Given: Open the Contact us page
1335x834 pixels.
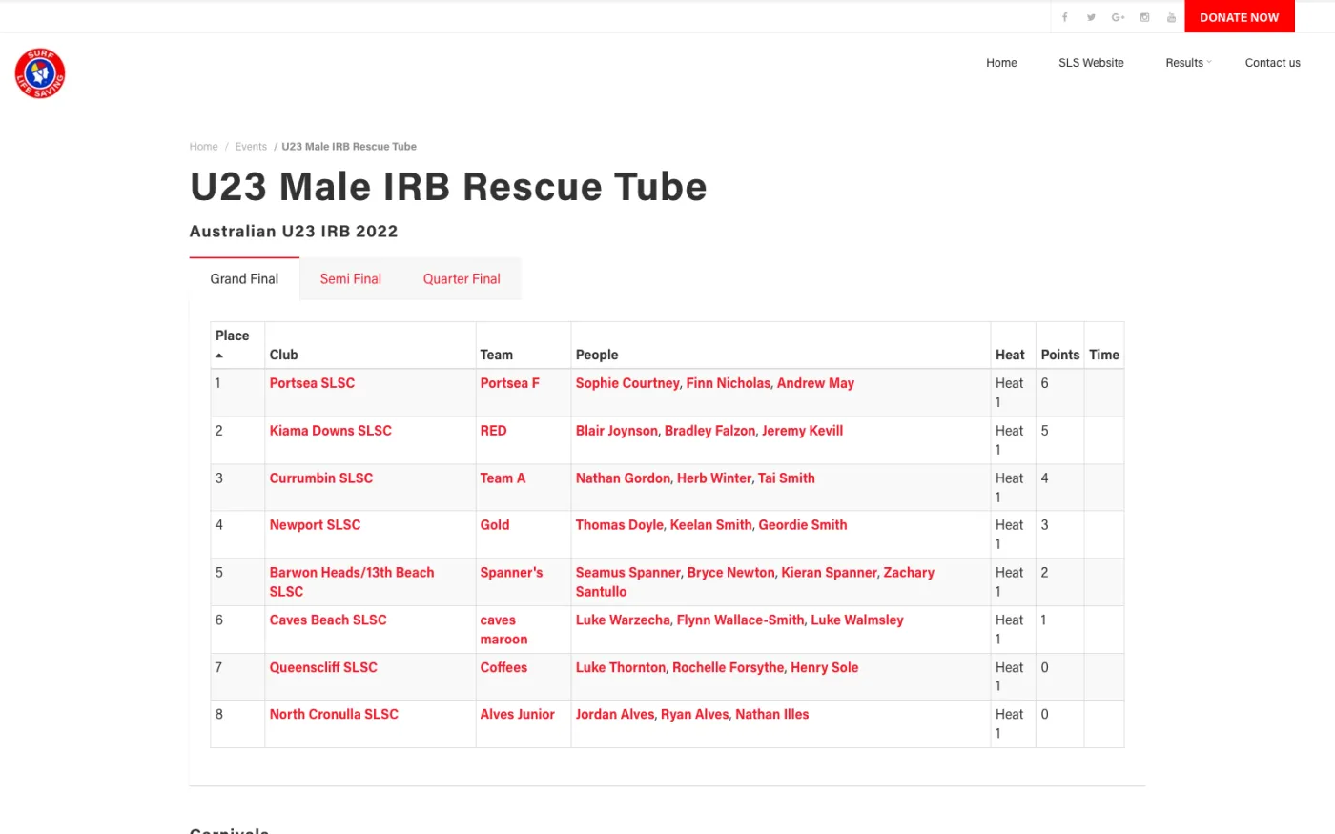Looking at the screenshot, I should coord(1272,63).
